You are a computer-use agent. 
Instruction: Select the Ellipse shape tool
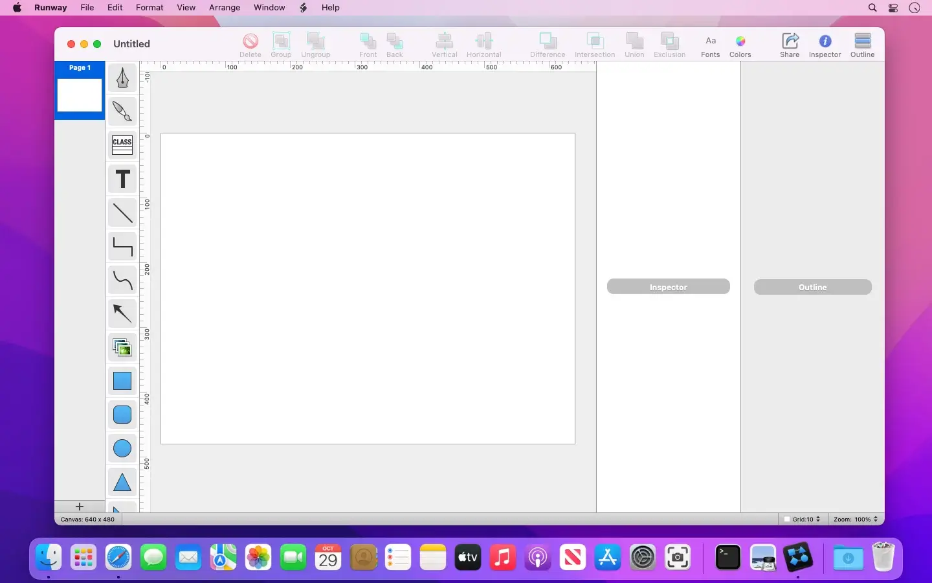coord(122,449)
